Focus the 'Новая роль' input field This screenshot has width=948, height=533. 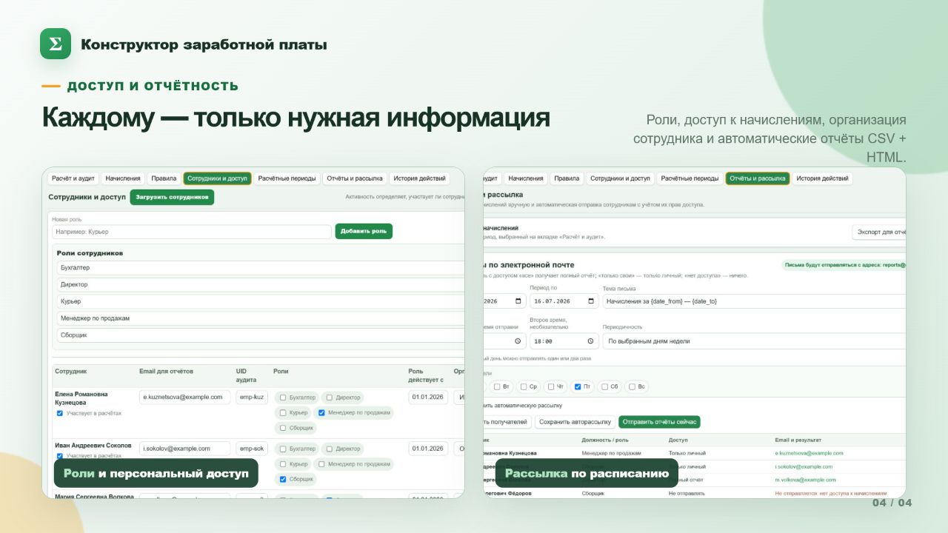click(192, 232)
